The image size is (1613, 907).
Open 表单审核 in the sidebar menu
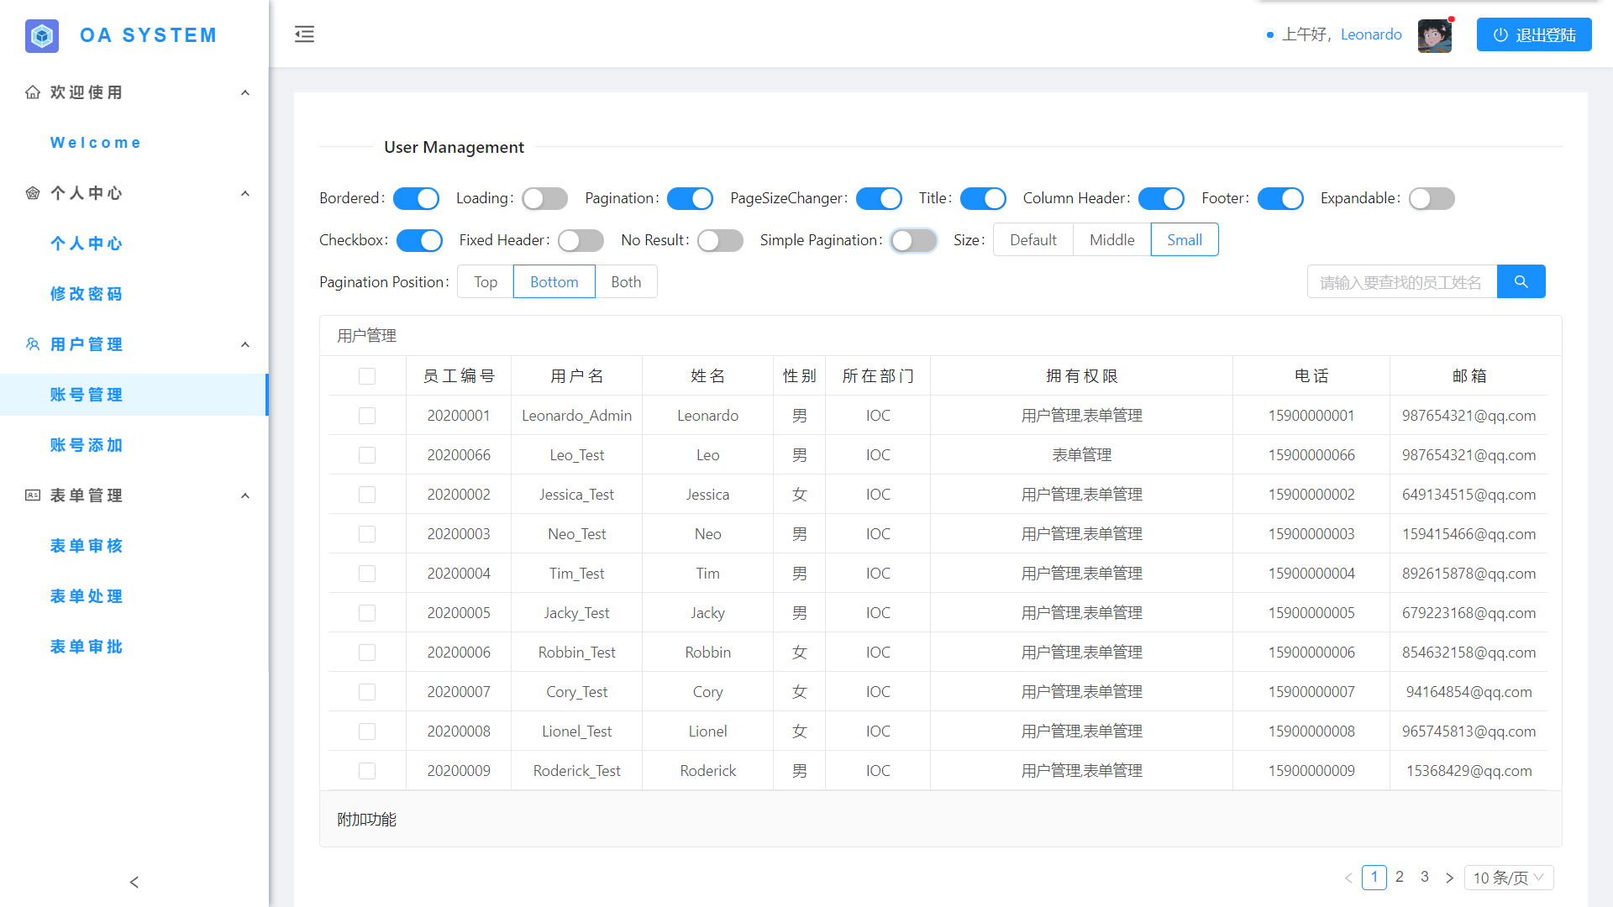pos(87,546)
